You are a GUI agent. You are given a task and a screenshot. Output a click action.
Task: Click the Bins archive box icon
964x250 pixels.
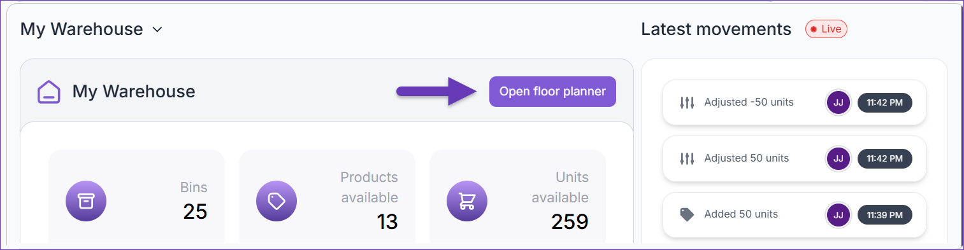click(86, 201)
